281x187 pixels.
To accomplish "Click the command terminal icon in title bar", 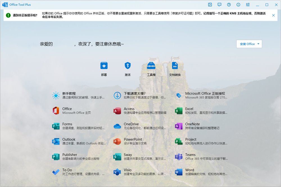I will [210, 5].
